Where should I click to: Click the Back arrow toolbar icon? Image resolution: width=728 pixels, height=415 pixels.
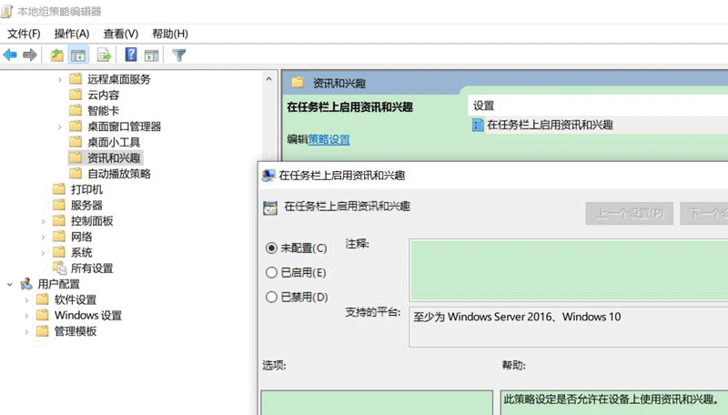point(10,56)
